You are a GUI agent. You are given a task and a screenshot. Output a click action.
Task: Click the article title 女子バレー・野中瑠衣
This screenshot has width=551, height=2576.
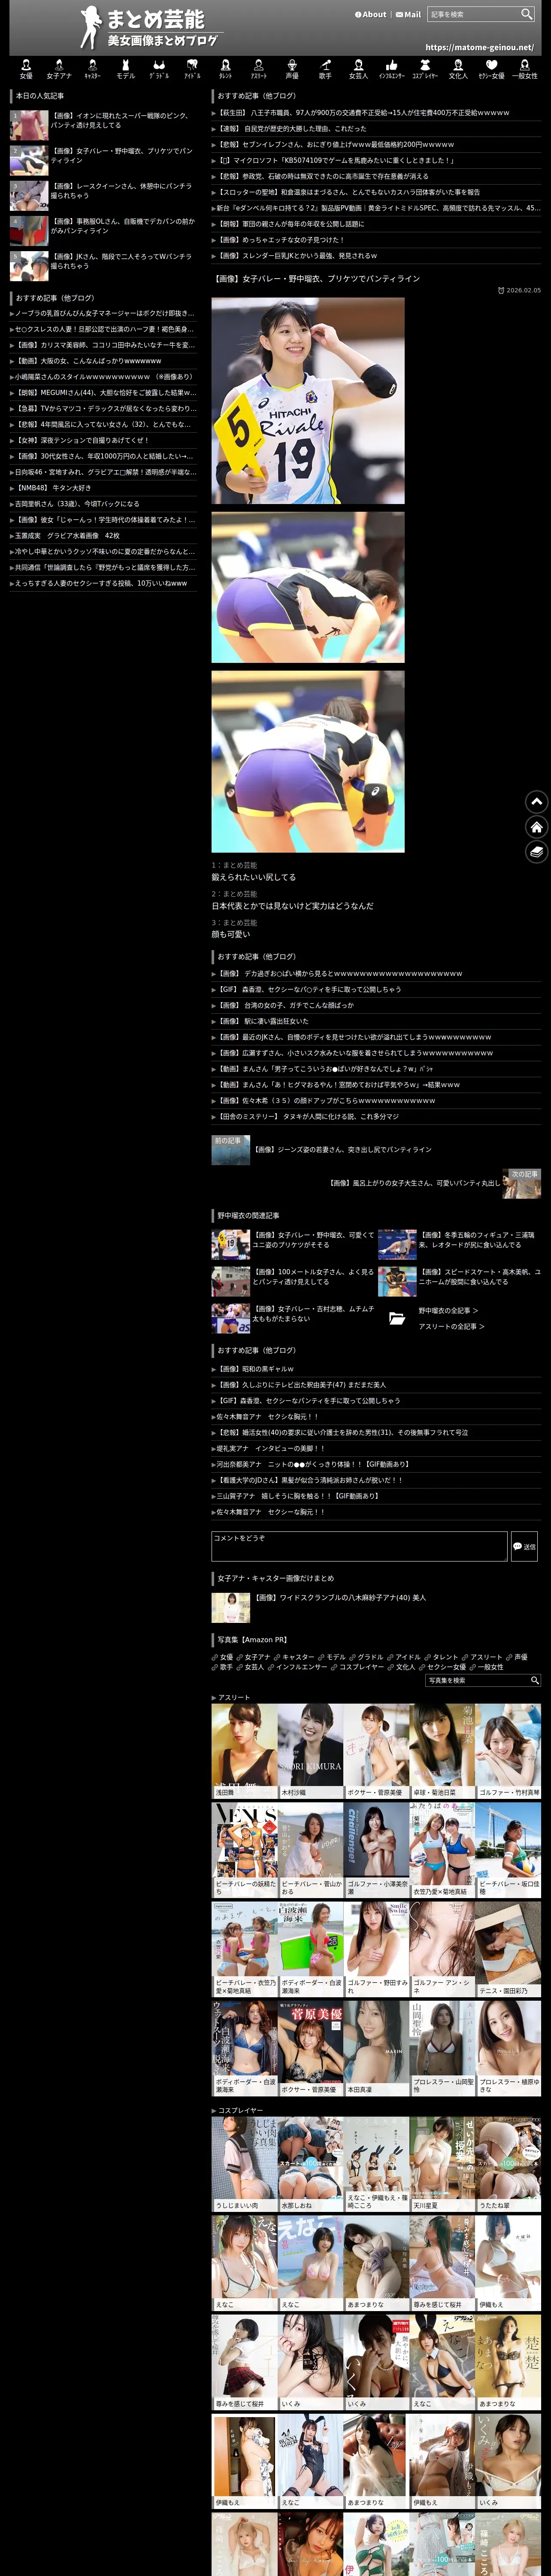point(315,279)
